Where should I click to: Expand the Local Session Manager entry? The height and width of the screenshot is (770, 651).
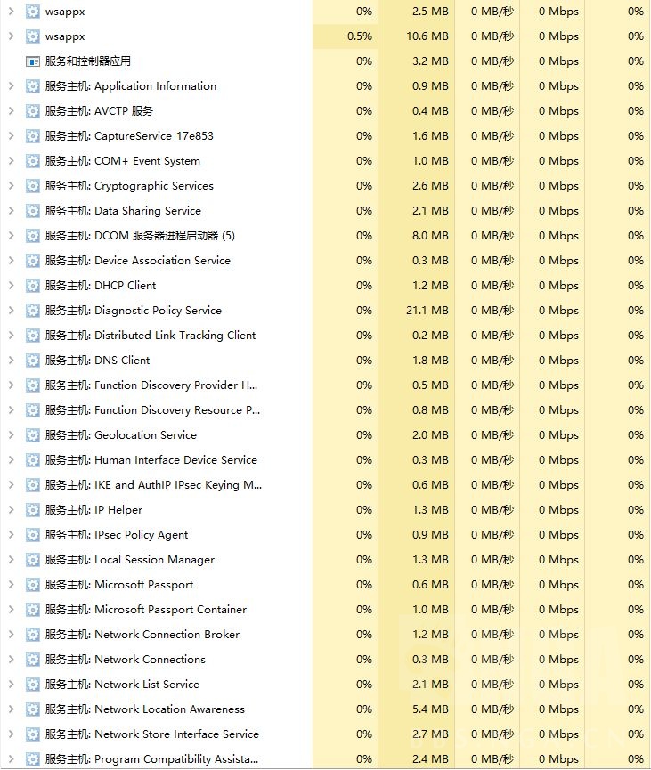(11, 560)
